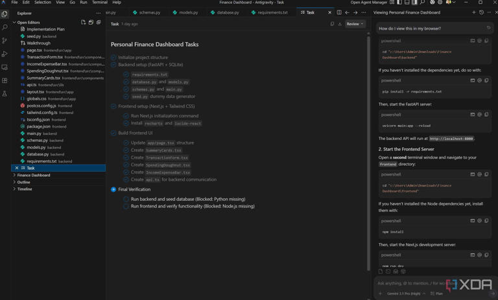Open the settings gear in title bar
498x300 pixels.
pyautogui.click(x=440, y=2)
